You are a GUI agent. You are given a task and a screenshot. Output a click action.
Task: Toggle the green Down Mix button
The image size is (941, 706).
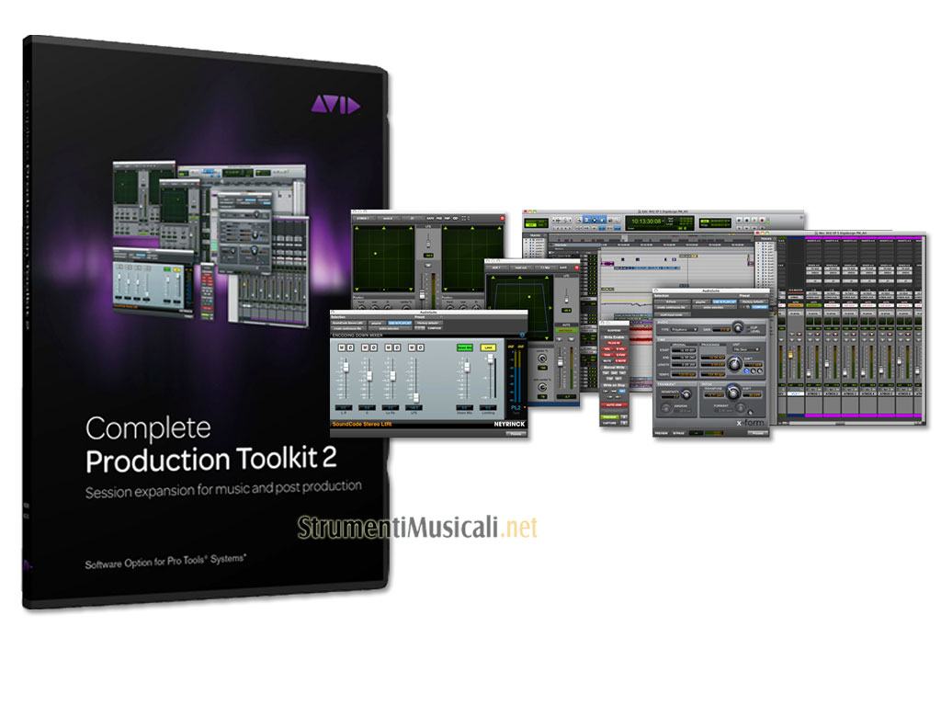pyautogui.click(x=463, y=347)
